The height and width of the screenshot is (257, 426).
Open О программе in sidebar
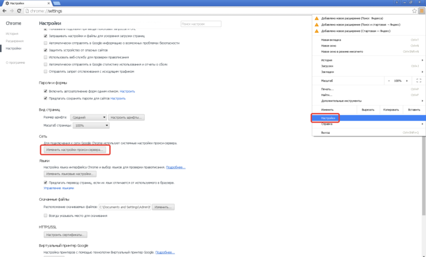click(x=16, y=63)
